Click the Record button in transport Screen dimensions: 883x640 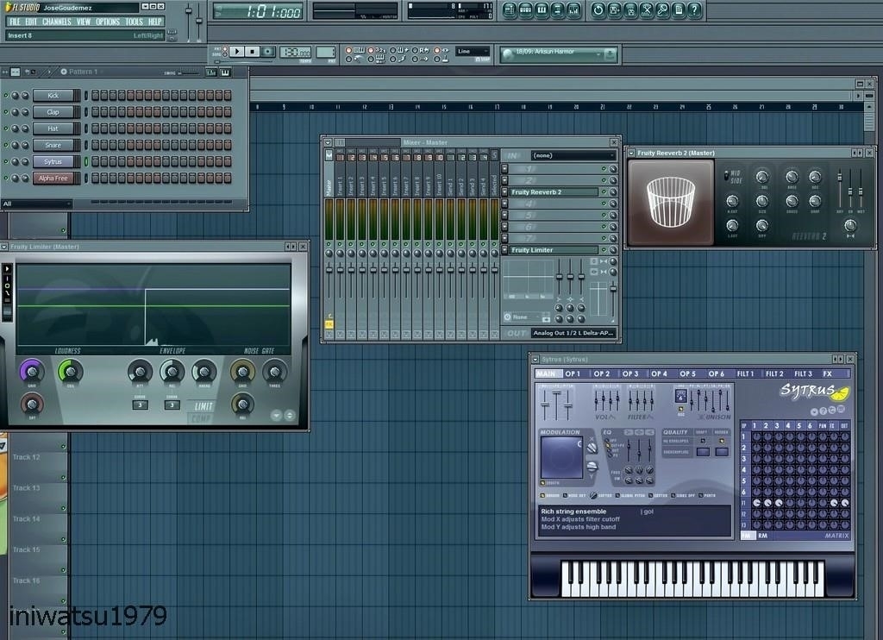point(268,52)
